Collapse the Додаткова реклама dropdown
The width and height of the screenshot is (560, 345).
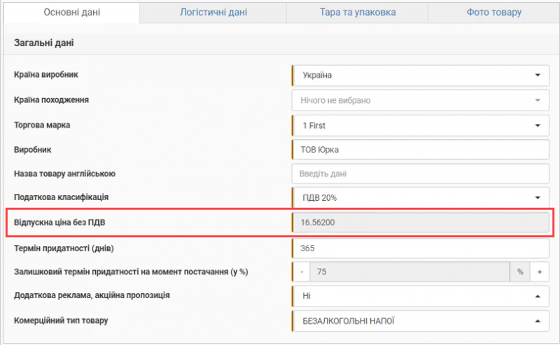pyautogui.click(x=420, y=296)
